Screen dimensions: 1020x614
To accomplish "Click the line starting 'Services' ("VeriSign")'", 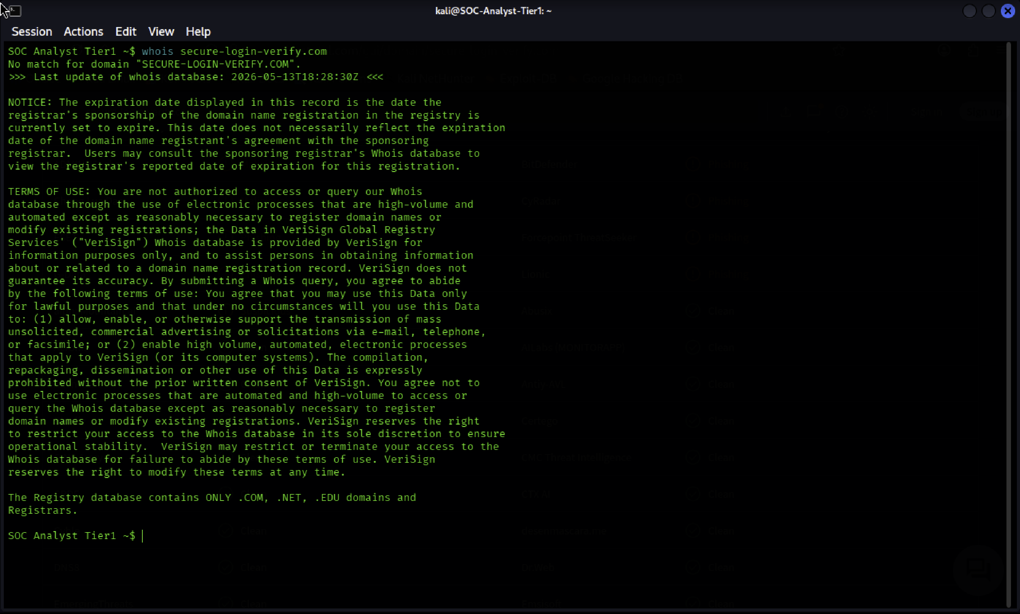I will click(215, 242).
